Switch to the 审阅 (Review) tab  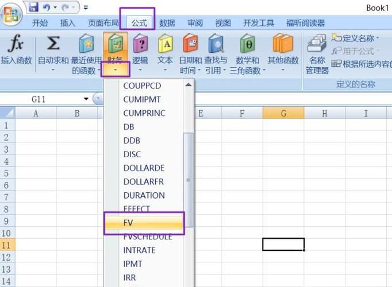(x=195, y=23)
